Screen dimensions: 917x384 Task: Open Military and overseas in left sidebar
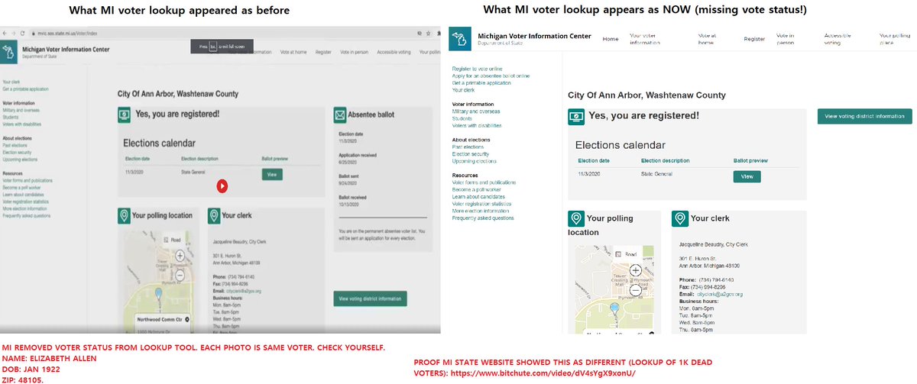coord(20,110)
